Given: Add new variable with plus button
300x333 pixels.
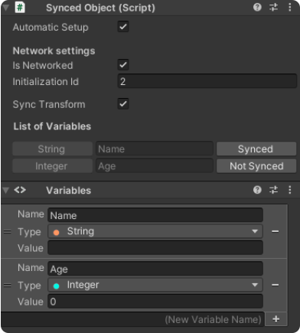Looking at the screenshot, I should click(276, 319).
